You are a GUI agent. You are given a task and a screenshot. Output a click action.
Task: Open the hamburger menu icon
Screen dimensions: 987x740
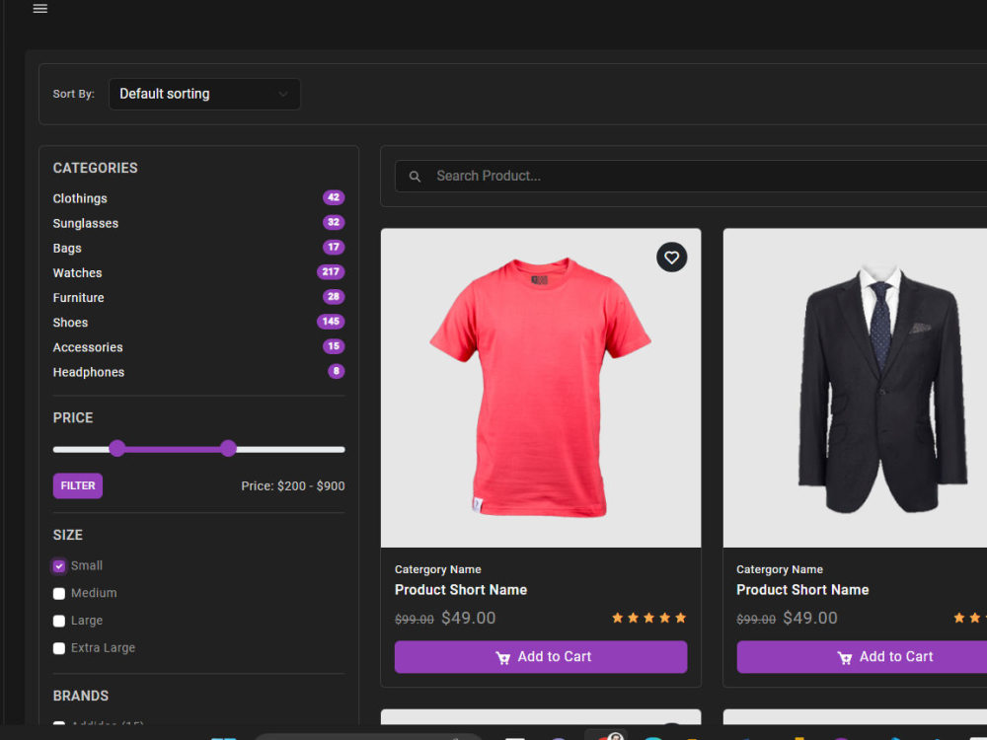40,8
